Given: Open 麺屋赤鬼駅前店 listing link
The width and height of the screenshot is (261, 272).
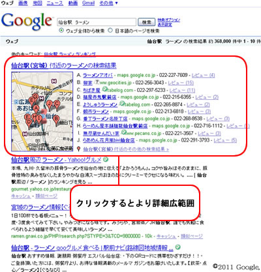Looking at the screenshot, I should 100,97.
